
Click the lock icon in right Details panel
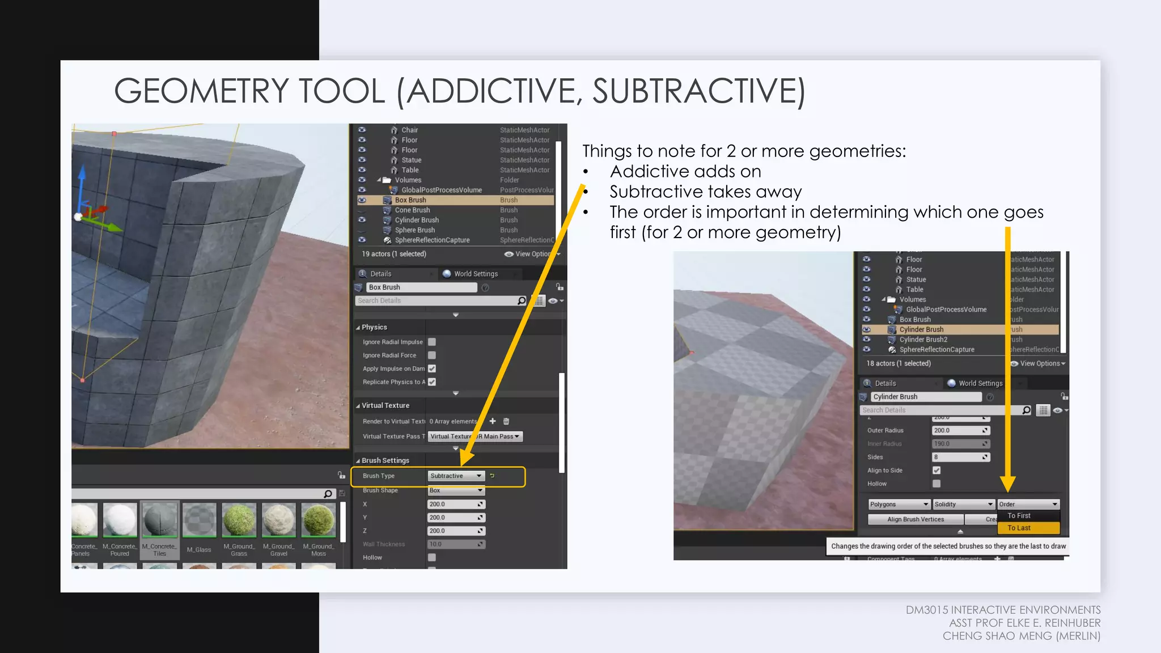point(1064,396)
